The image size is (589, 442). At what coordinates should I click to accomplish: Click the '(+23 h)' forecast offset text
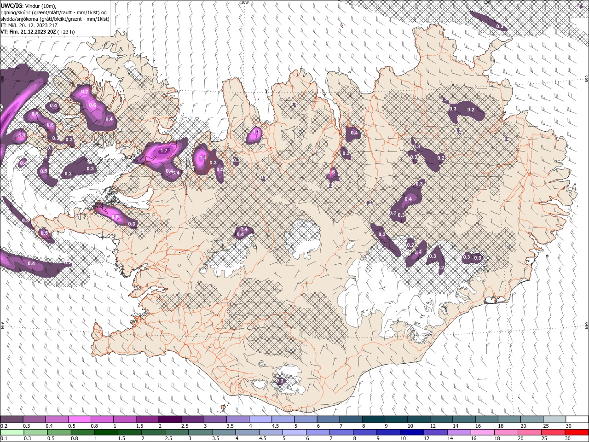coord(66,32)
